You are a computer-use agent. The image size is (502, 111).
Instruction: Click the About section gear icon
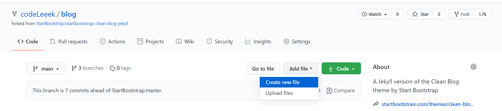473,67
